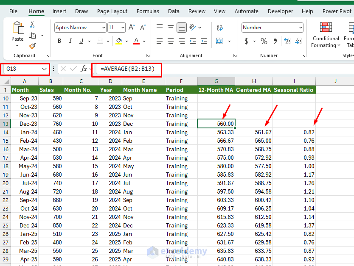Image resolution: width=354 pixels, height=266 pixels.
Task: Switch to the Page Layout tab
Action: tap(112, 11)
